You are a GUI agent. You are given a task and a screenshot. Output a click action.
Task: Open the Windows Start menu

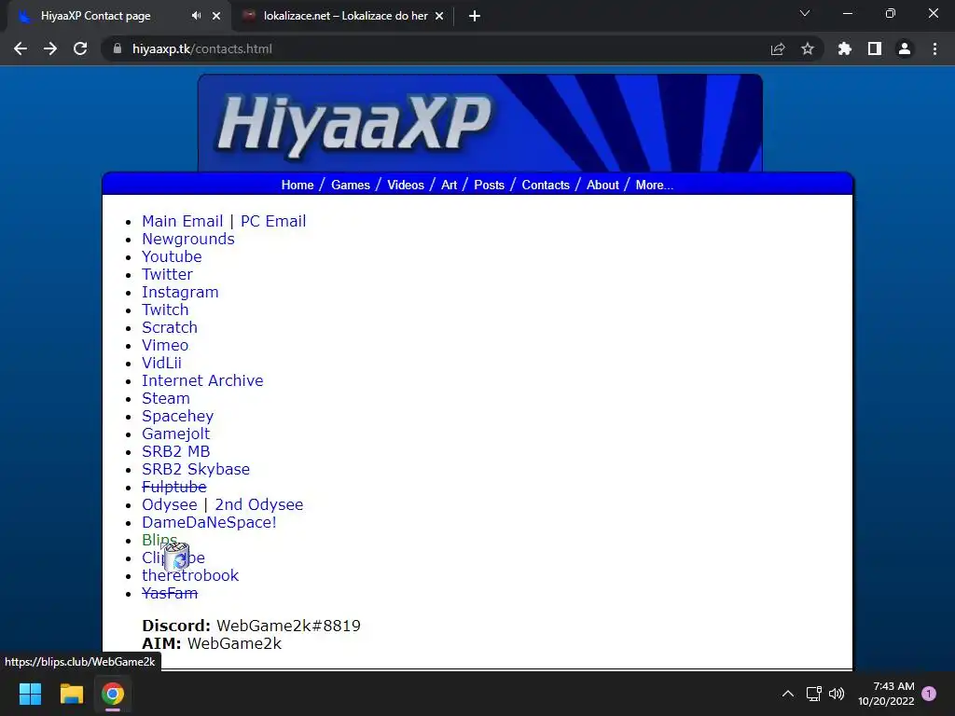point(30,694)
